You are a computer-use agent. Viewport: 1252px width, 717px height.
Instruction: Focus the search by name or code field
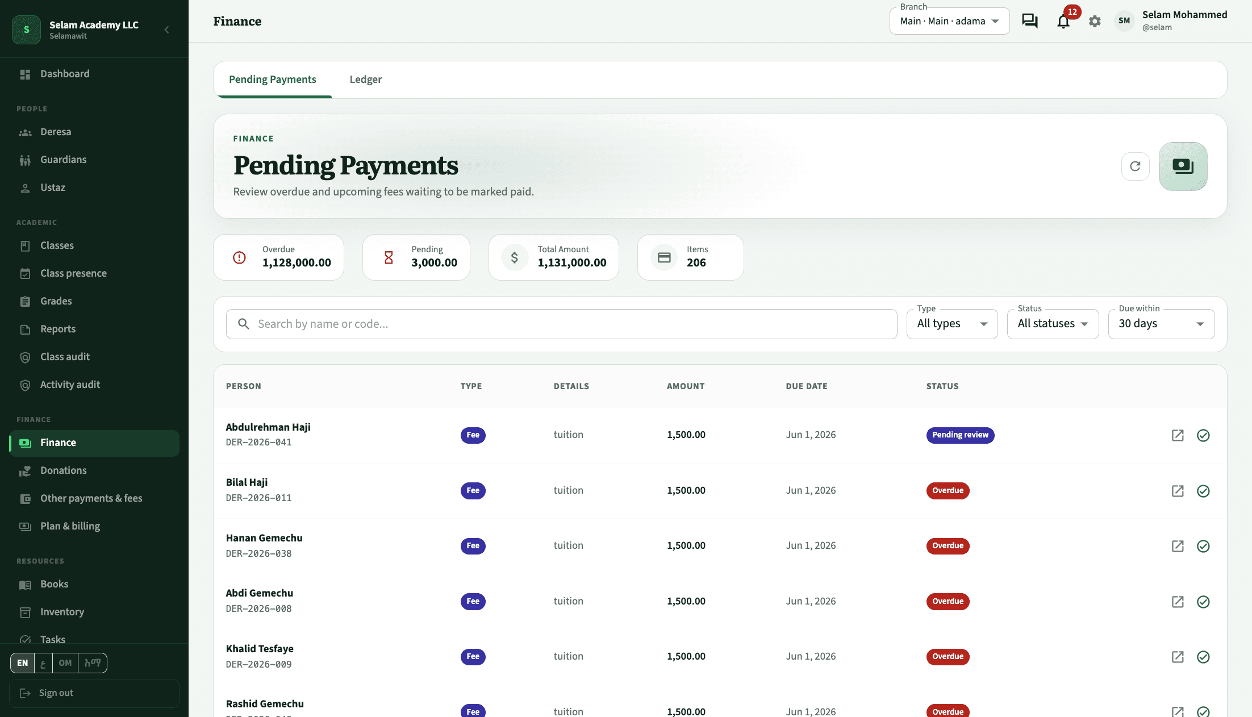click(561, 324)
